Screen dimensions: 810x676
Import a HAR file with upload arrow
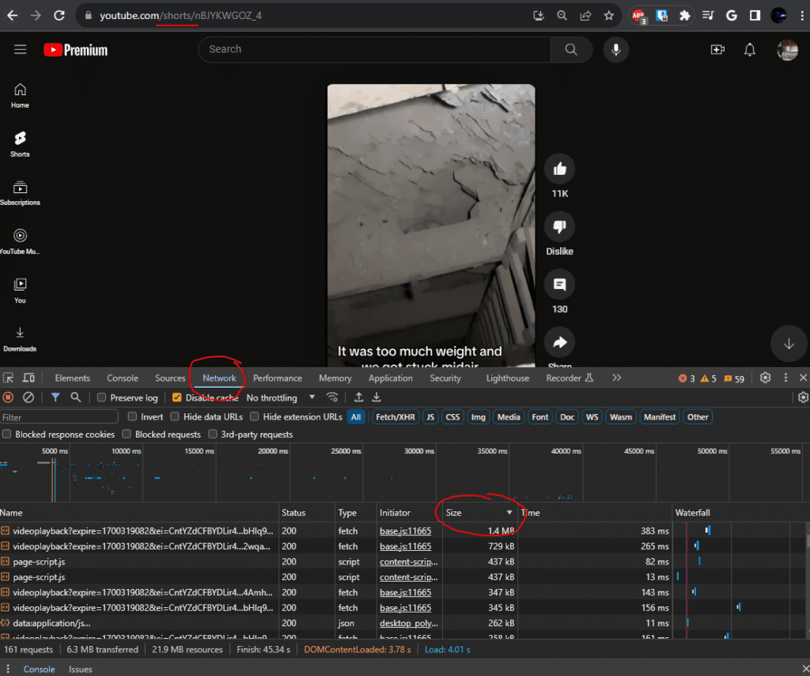click(358, 397)
